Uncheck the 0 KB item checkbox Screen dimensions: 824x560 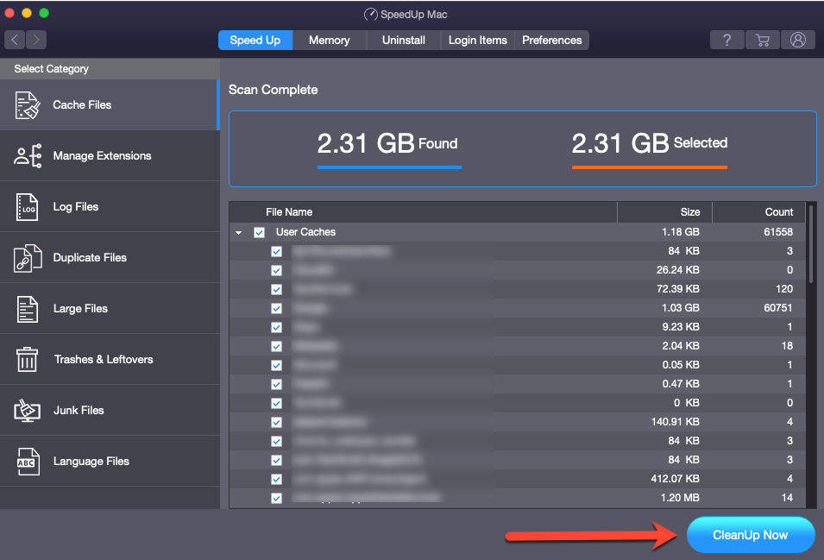(276, 404)
